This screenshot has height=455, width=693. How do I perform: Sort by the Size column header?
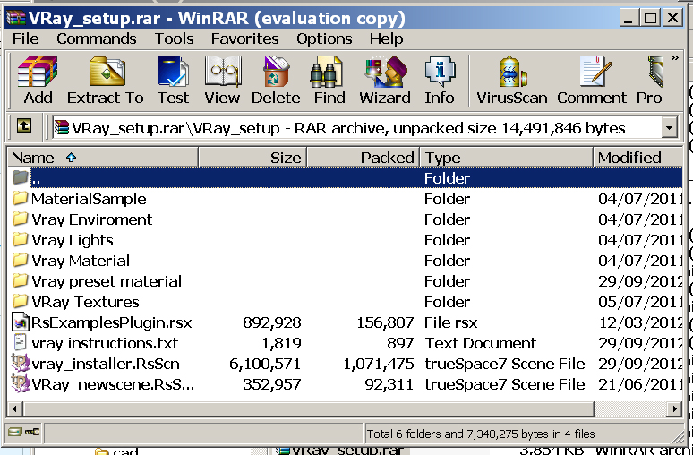pyautogui.click(x=252, y=158)
